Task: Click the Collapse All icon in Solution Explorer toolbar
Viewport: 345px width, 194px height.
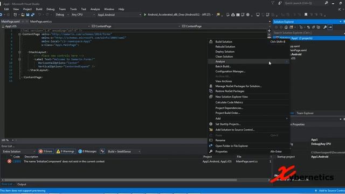Action: 313,27
